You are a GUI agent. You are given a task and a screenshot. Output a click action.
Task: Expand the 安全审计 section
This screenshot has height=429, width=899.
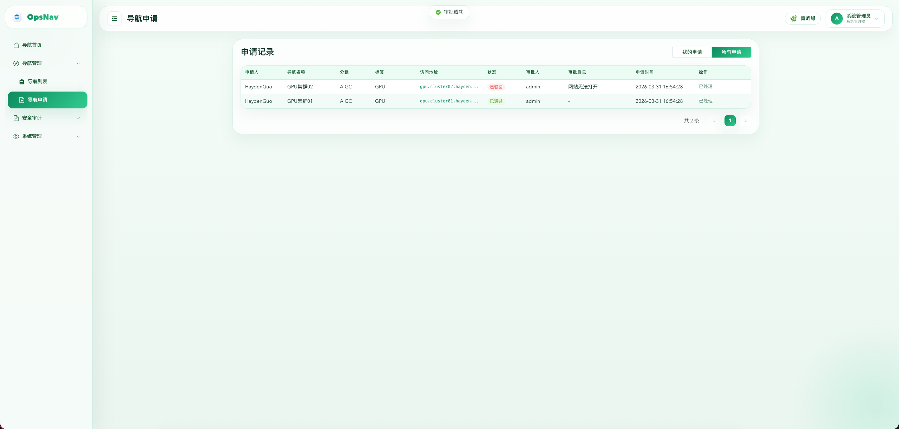click(x=78, y=118)
